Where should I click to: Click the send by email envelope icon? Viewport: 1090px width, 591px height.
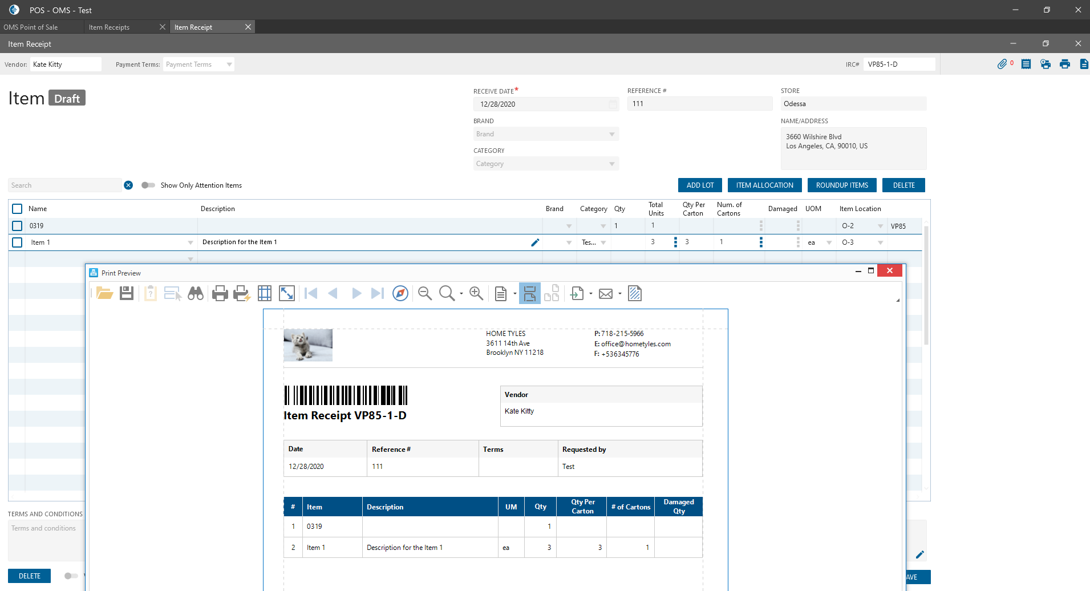606,293
